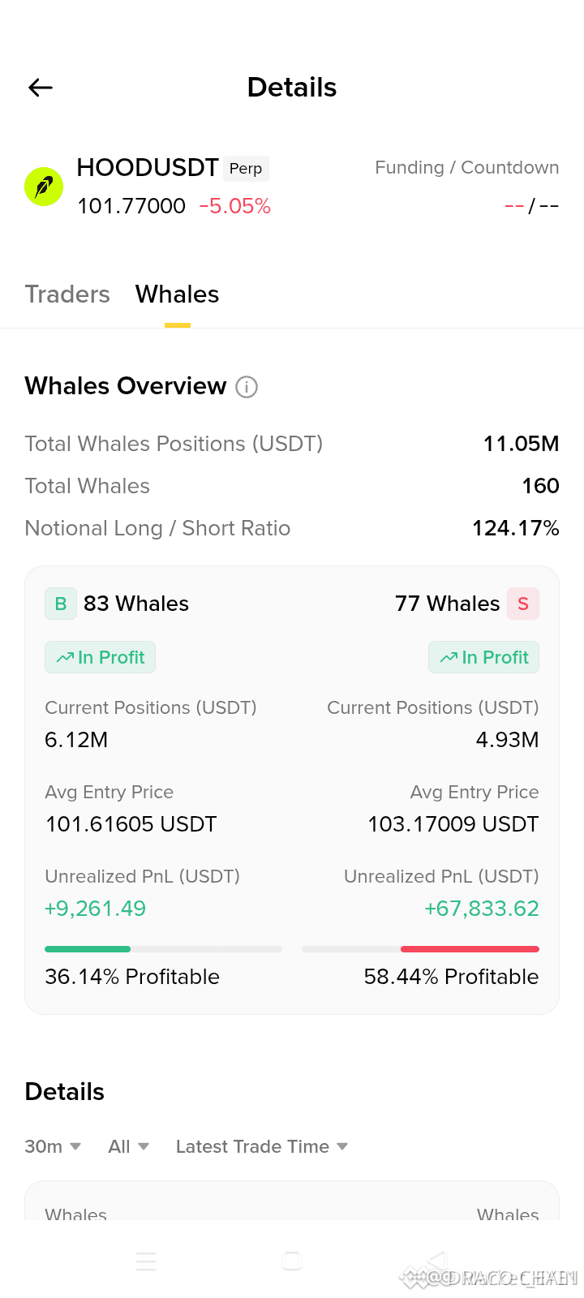Tap the short side In Profit tag
584x1298 pixels.
click(483, 657)
